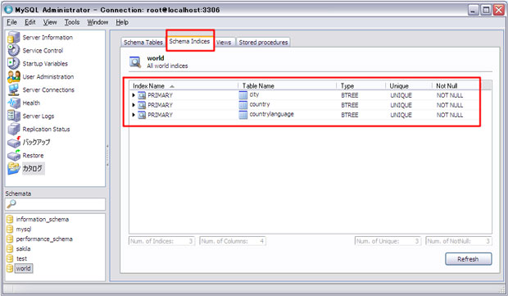Click the sakila database icon
The image size is (508, 296).
[x=10, y=248]
